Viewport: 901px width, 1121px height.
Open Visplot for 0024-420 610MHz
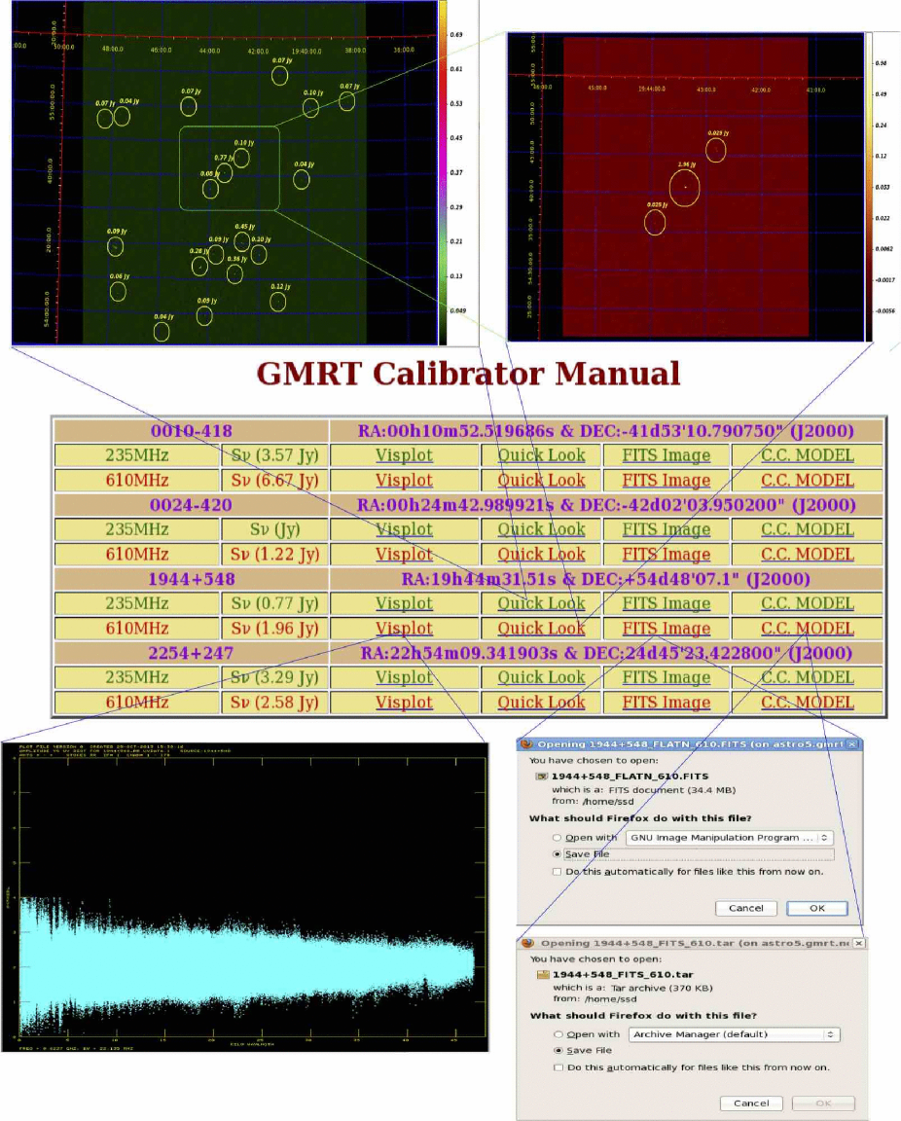pos(404,555)
